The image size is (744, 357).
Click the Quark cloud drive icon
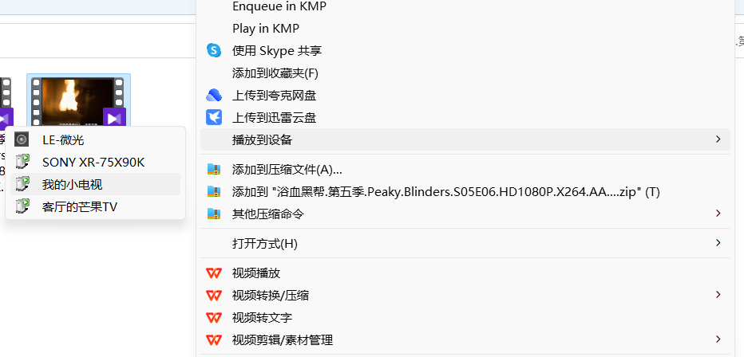[x=214, y=96]
